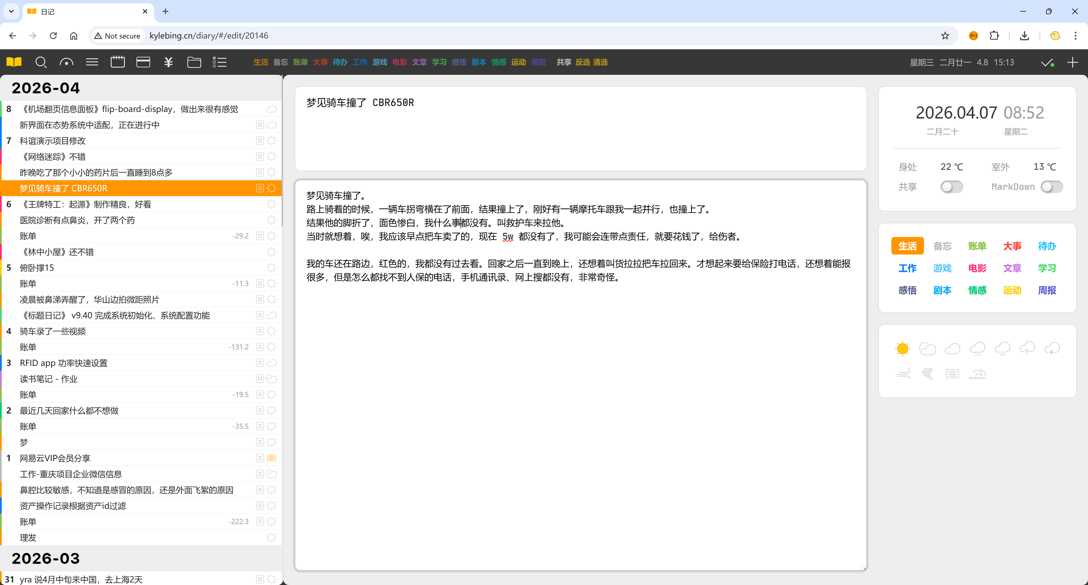
Task: Toggle the MarkDown switch
Action: click(x=1052, y=187)
